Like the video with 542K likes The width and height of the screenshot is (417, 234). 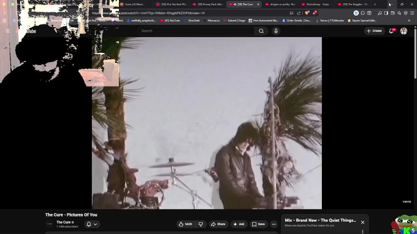point(185,224)
